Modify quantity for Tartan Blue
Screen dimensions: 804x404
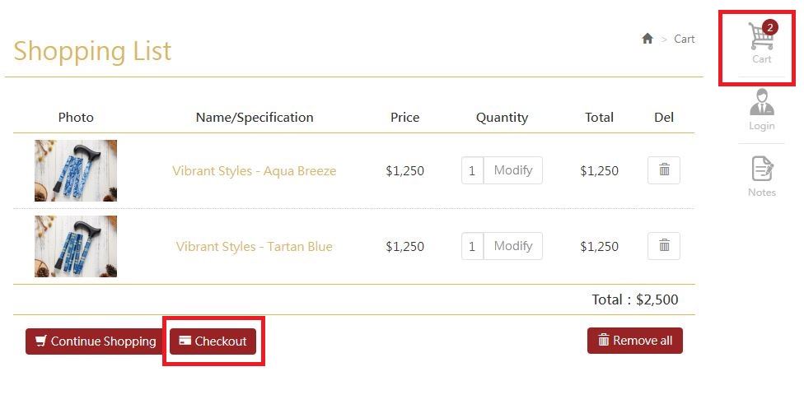click(x=512, y=246)
